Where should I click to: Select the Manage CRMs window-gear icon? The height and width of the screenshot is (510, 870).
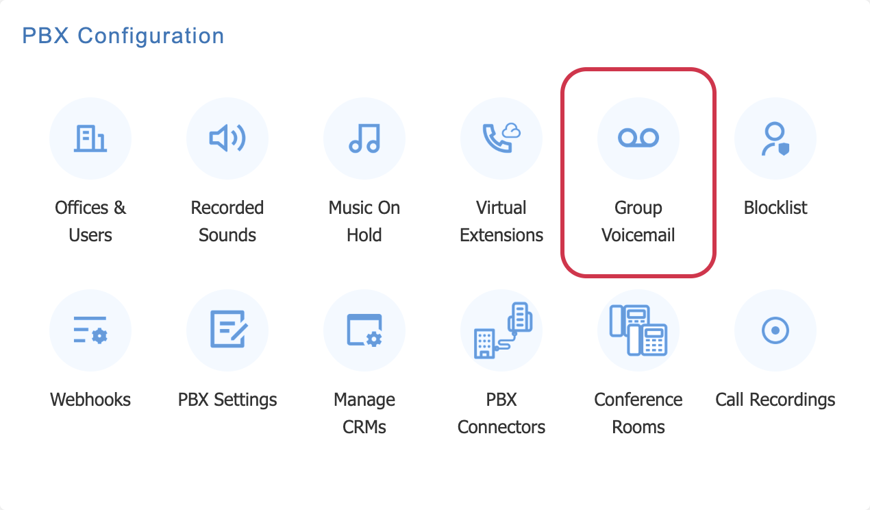click(364, 330)
